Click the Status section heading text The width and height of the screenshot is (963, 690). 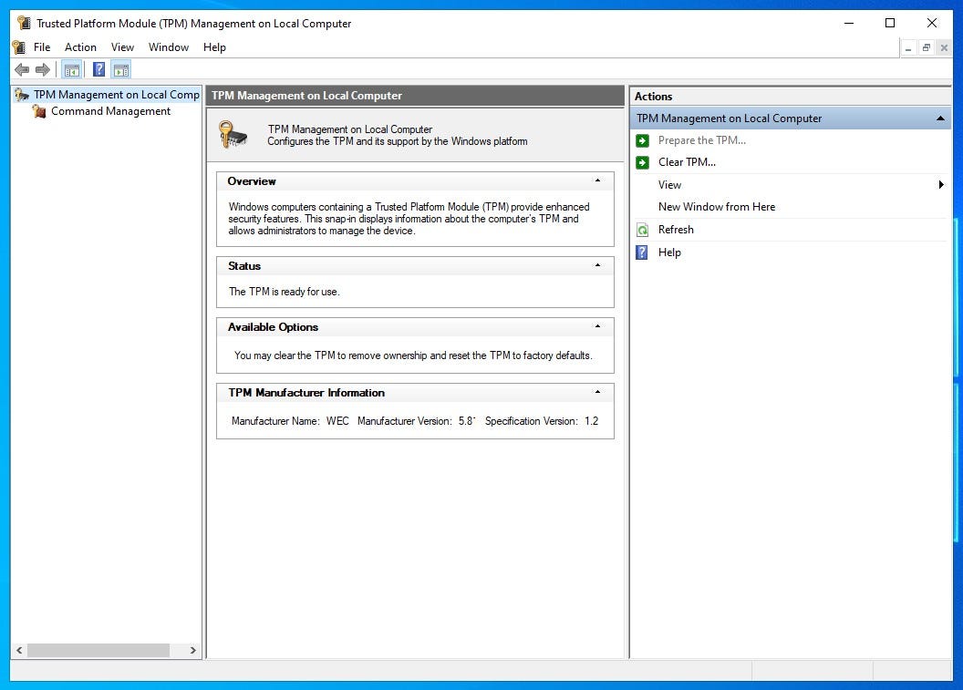click(244, 266)
